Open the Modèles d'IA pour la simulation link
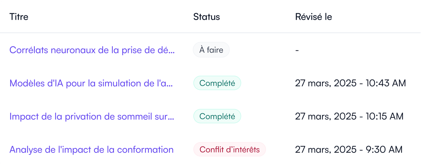 [91, 83]
